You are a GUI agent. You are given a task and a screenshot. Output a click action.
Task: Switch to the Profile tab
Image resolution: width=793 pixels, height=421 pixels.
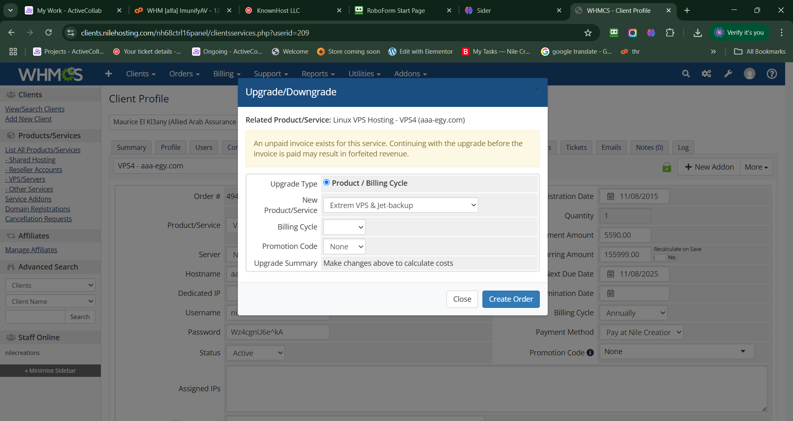click(x=171, y=147)
